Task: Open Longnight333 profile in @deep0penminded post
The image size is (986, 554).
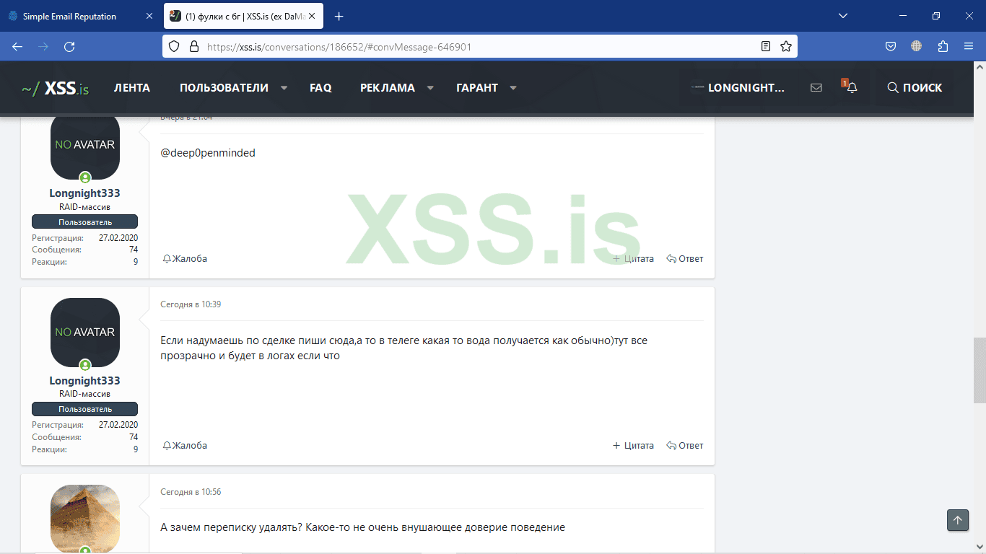Action: [84, 193]
